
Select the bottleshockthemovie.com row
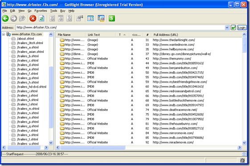149,101
